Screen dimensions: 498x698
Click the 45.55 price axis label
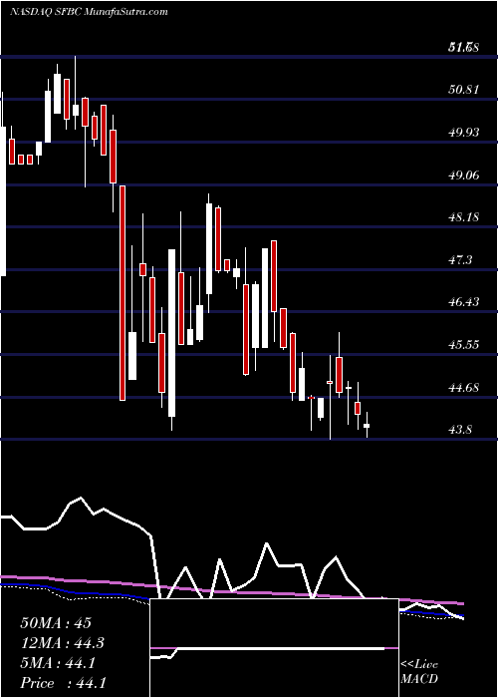tap(464, 345)
